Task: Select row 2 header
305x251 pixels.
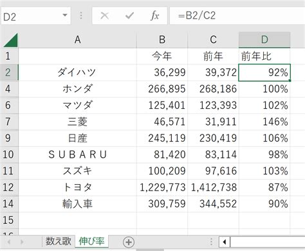Action: (x=9, y=73)
